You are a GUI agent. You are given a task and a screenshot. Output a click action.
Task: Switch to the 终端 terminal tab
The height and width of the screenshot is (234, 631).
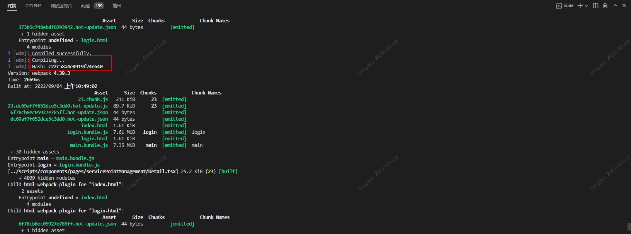pyautogui.click(x=12, y=6)
